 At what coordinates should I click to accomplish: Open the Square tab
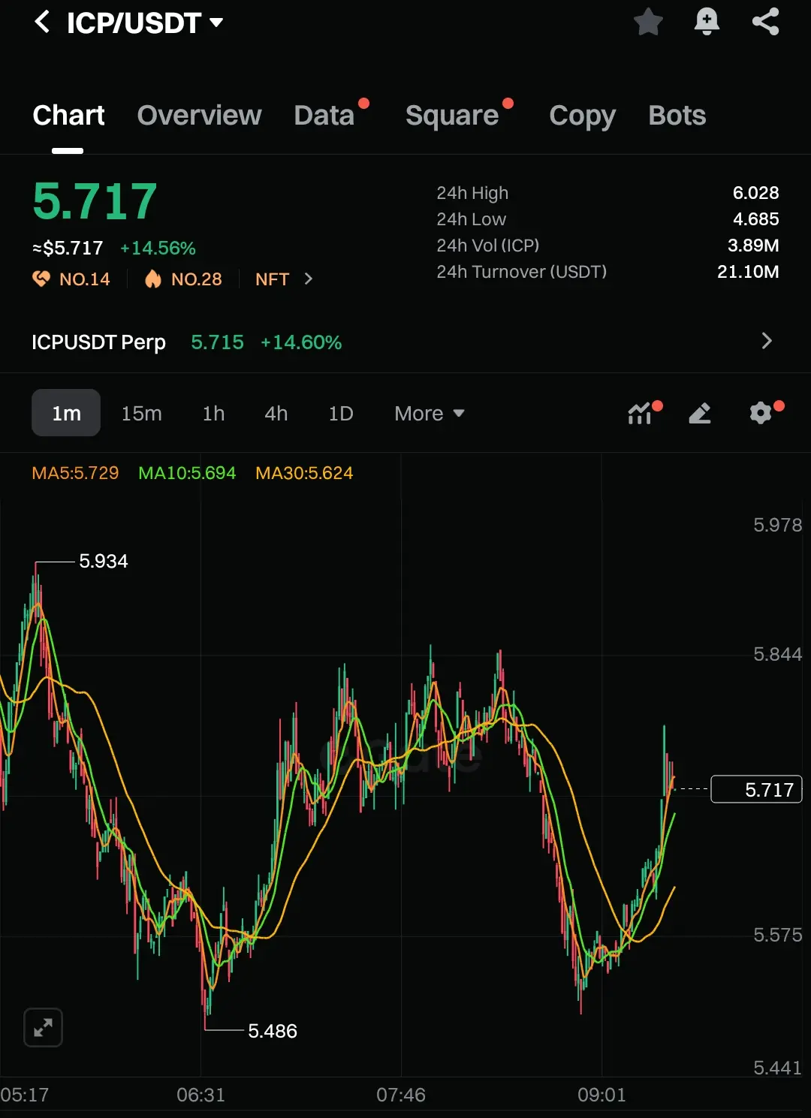click(x=452, y=116)
